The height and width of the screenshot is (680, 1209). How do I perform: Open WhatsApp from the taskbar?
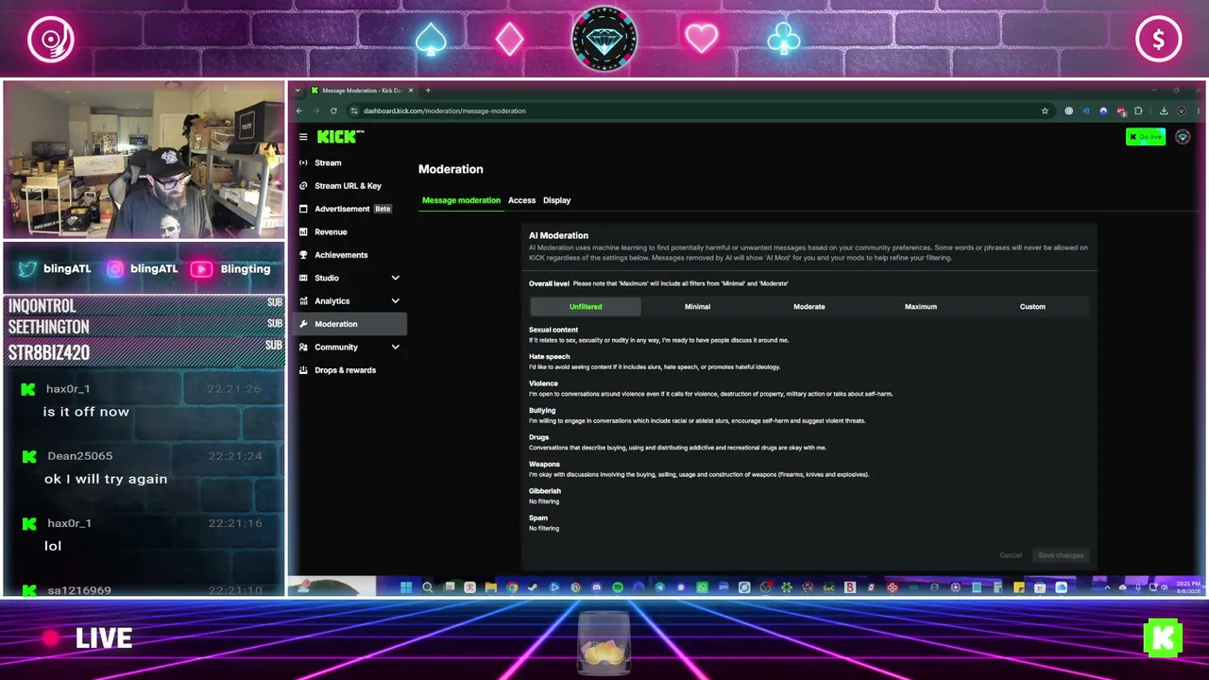click(702, 587)
